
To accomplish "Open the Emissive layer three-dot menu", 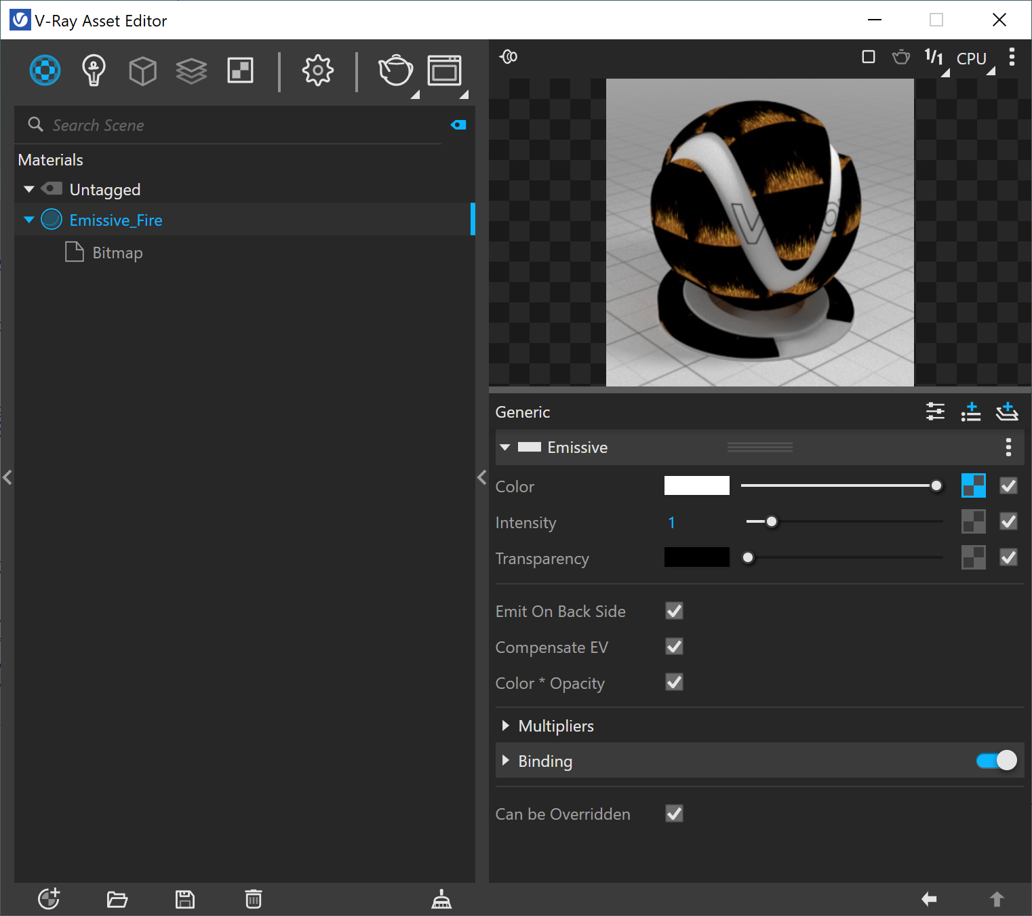I will 1008,447.
